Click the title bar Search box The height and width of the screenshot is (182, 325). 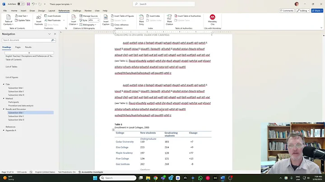(x=164, y=4)
